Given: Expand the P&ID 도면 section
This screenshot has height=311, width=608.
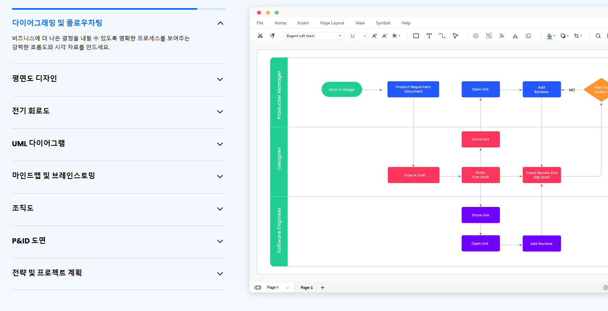Looking at the screenshot, I should (220, 241).
